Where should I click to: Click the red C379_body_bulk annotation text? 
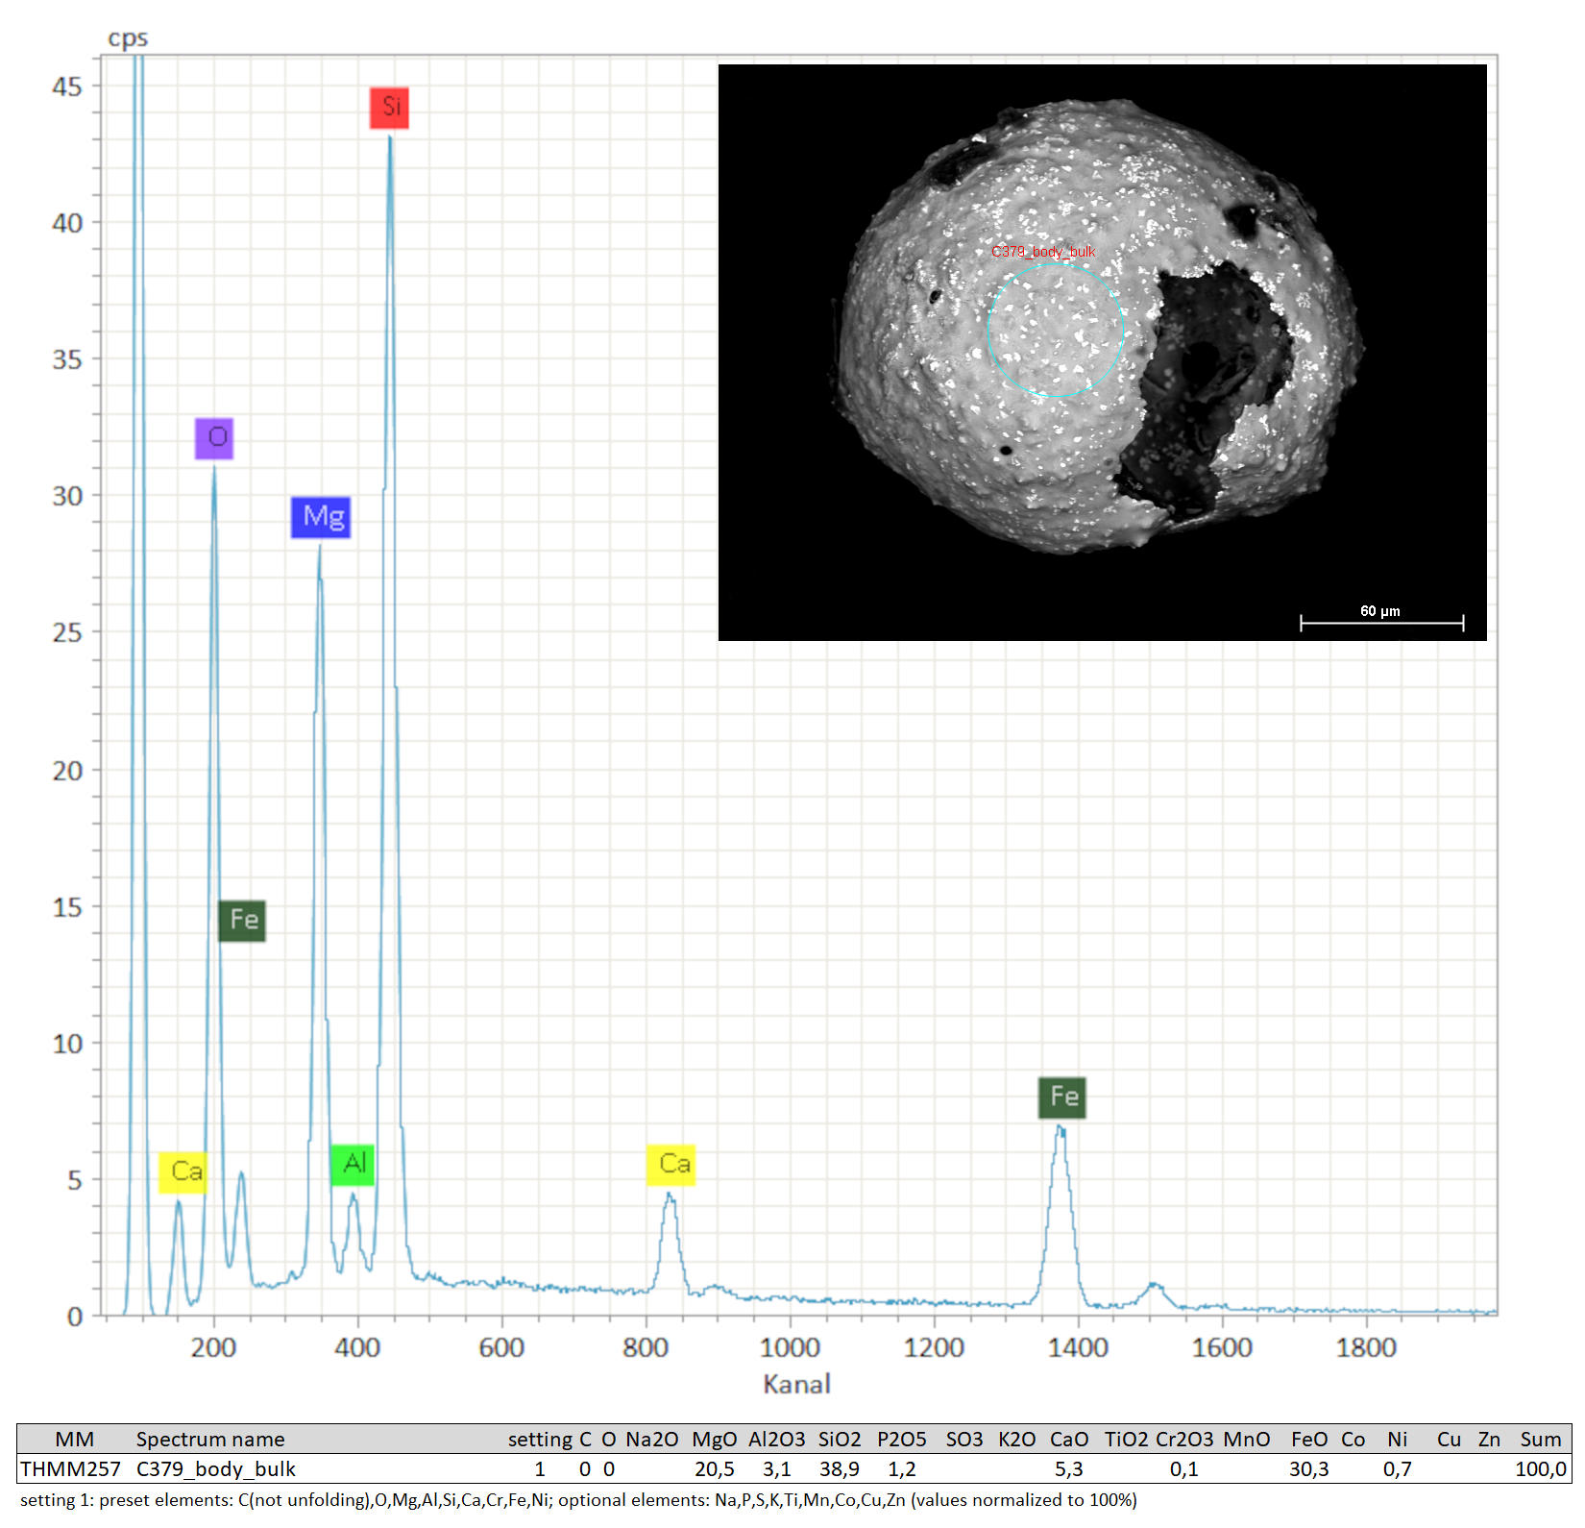(x=1043, y=252)
